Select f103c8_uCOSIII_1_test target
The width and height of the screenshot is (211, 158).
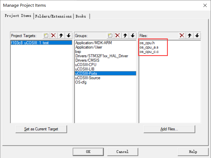(x=41, y=43)
